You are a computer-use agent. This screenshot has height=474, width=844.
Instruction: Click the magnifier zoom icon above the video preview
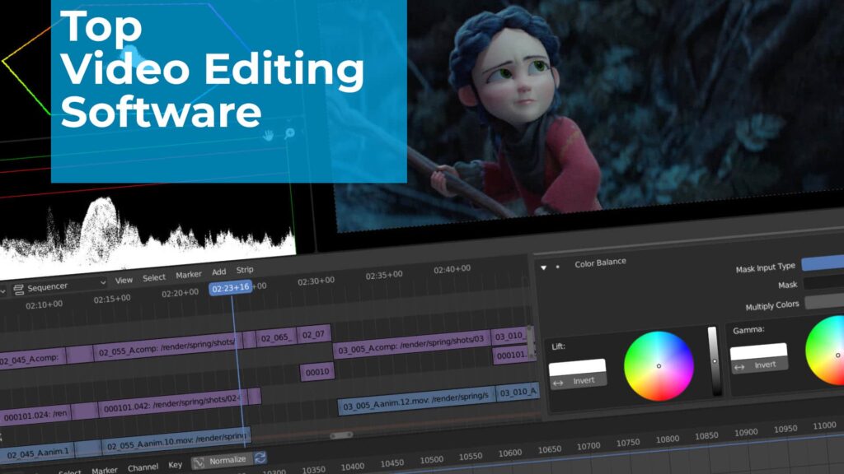tap(289, 133)
